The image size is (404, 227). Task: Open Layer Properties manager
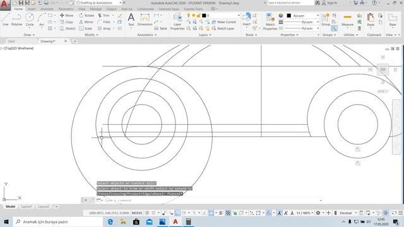tap(177, 21)
